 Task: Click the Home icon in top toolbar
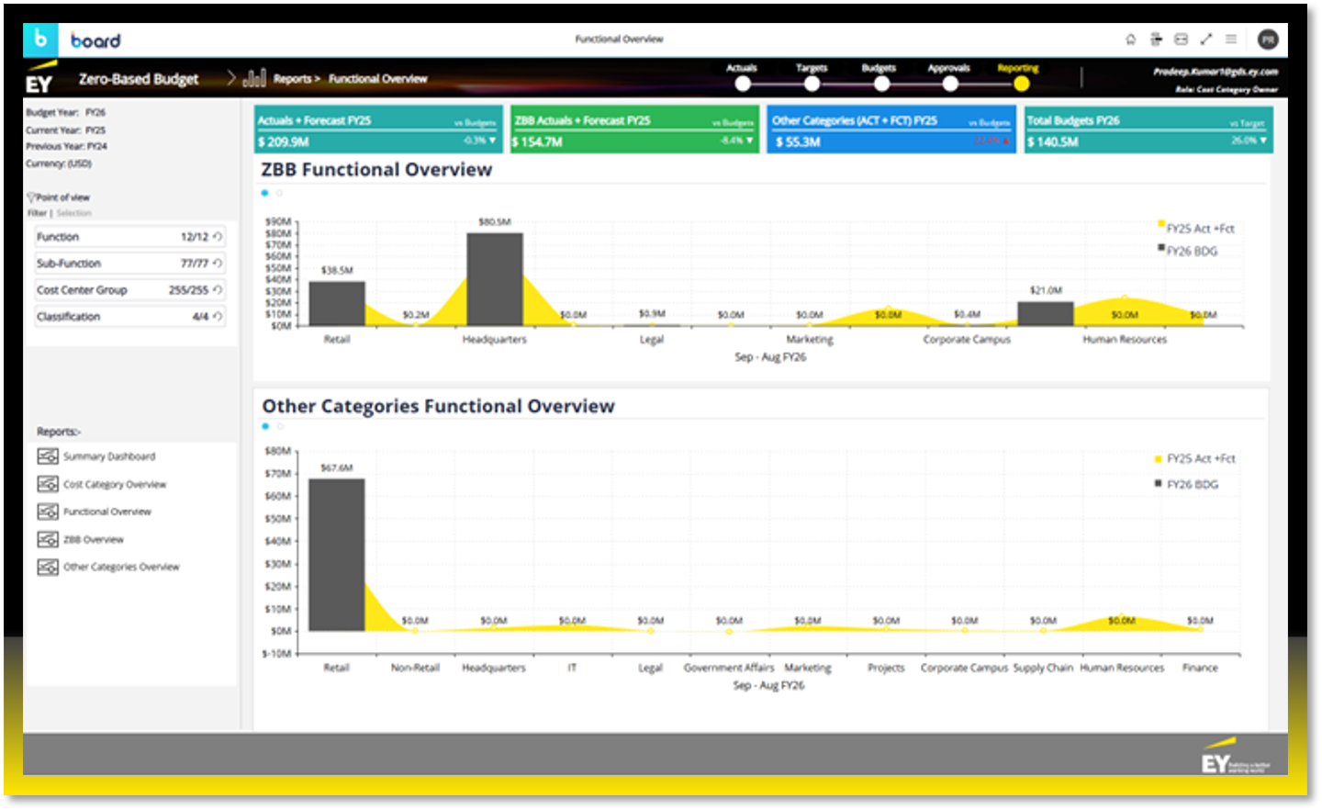[x=1130, y=39]
